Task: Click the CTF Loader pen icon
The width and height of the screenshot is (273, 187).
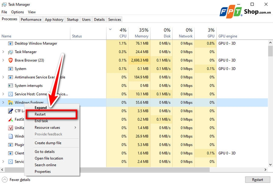Action: (x=11, y=111)
